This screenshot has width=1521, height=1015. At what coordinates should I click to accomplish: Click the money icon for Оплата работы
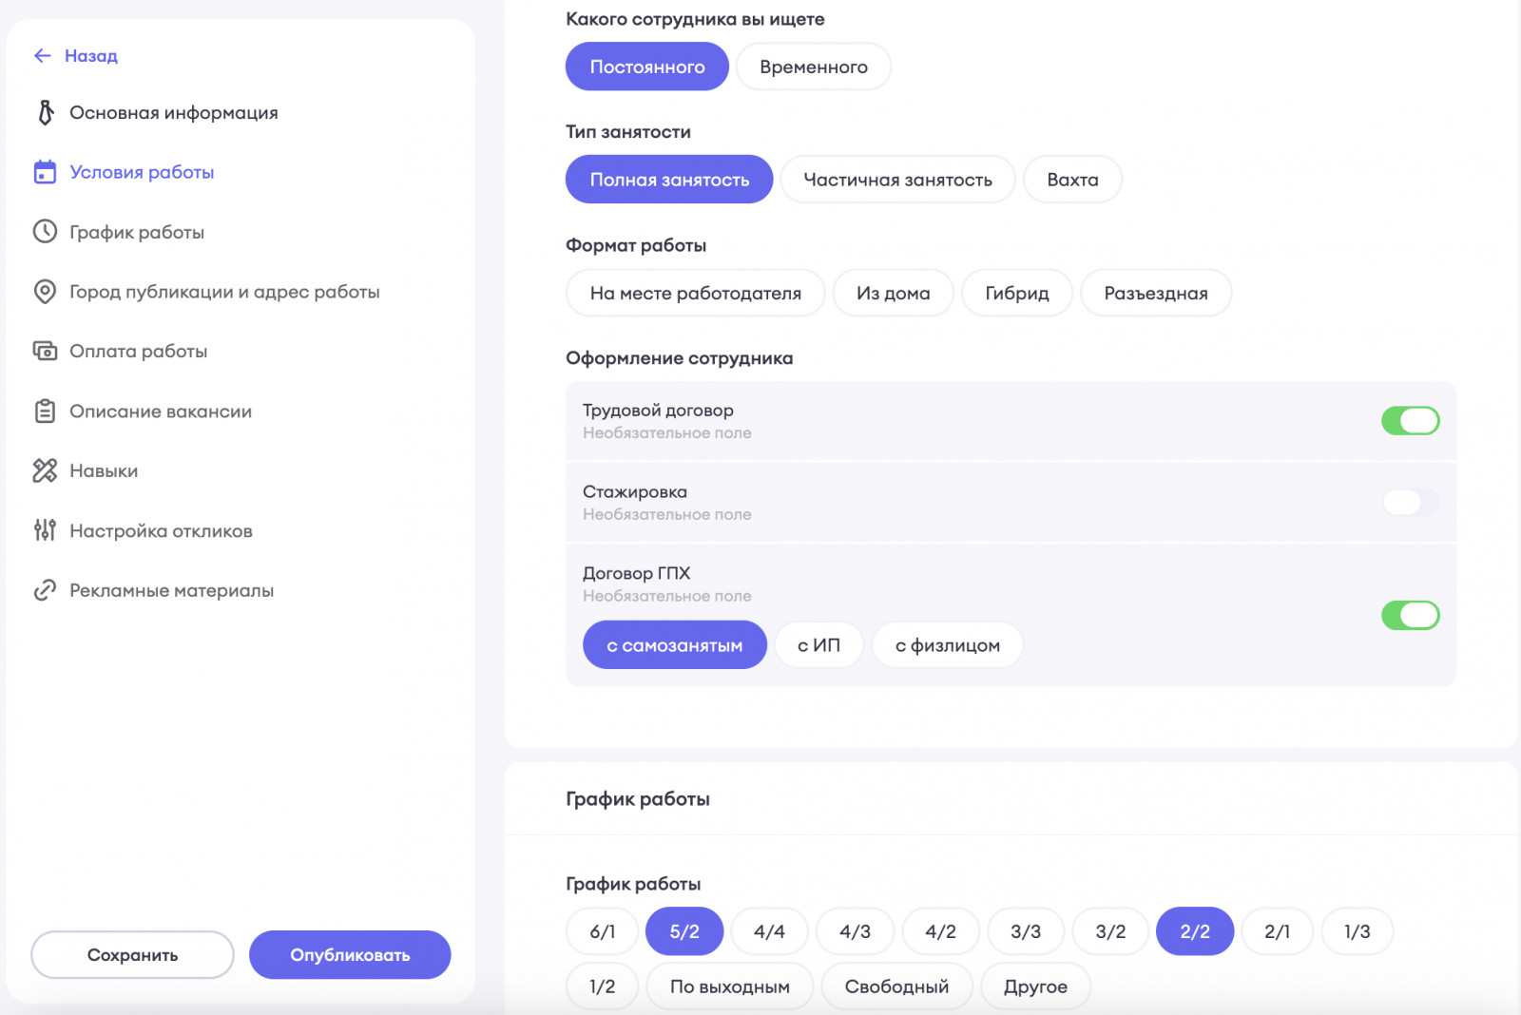(x=45, y=352)
